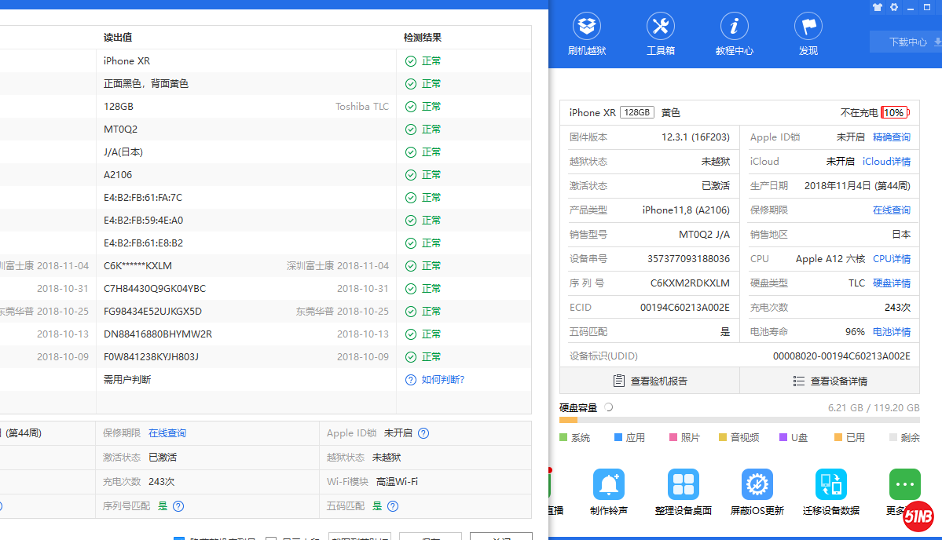Open 整理设备桌面 desktop organizer tool
This screenshot has height=540, width=942.
click(x=683, y=491)
